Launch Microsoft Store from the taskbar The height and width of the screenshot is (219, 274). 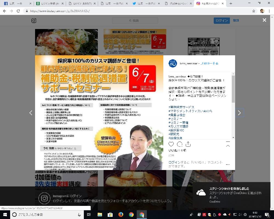(x=110, y=214)
